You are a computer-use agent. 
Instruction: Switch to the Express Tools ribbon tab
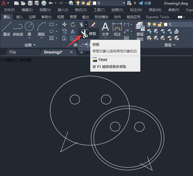point(157,17)
